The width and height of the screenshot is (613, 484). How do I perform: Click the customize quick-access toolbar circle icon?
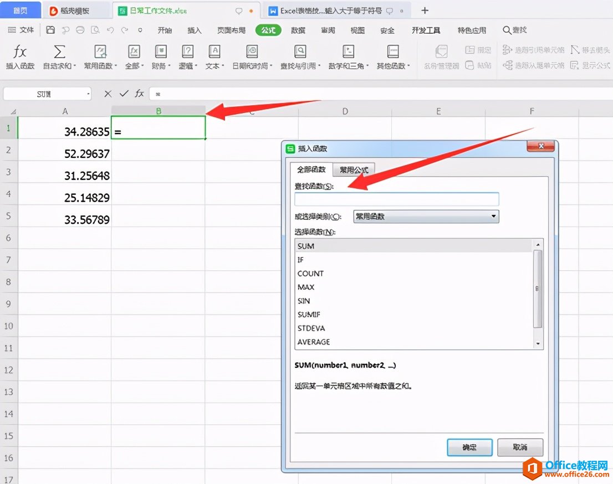[140, 30]
